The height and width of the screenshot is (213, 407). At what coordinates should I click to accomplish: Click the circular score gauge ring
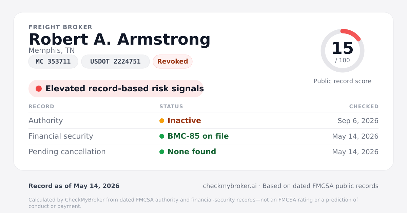[343, 51]
